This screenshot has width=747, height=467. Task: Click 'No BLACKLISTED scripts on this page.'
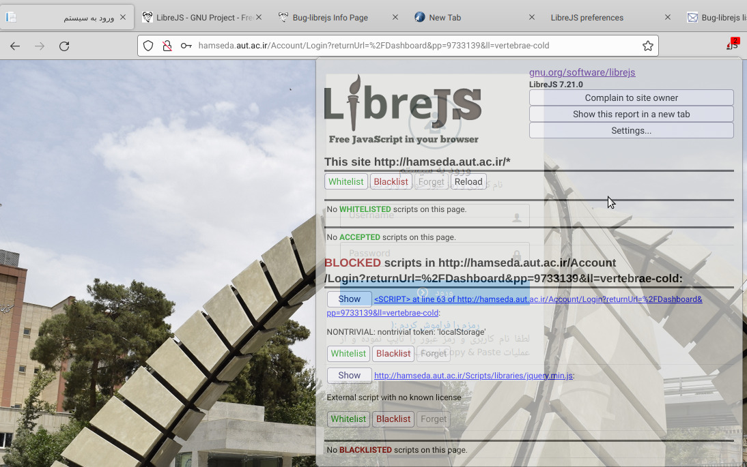(397, 450)
